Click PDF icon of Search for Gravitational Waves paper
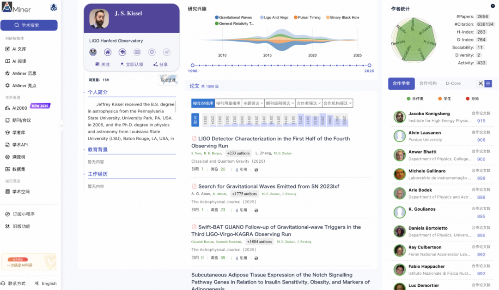This screenshot has height=290, width=499. [x=194, y=186]
